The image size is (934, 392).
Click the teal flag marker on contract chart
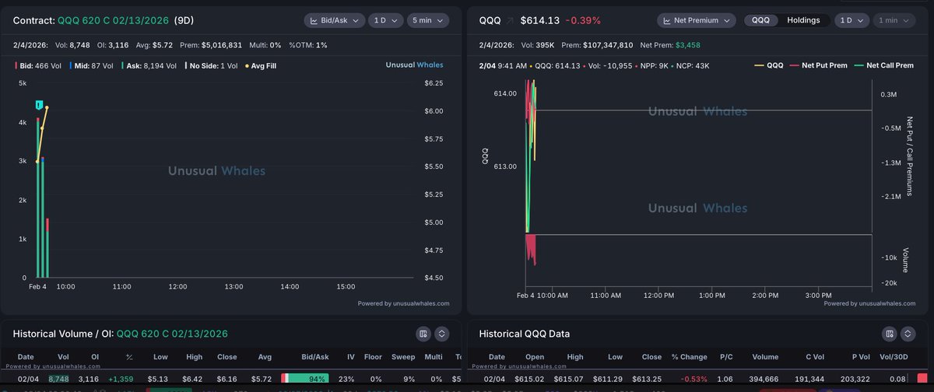point(39,104)
